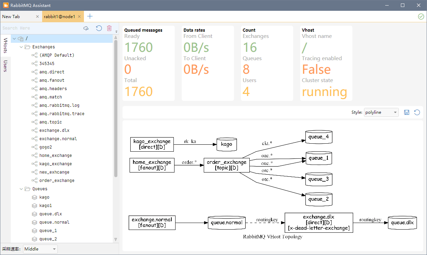The width and height of the screenshot is (427, 255).
Task: Click the Queues folder icon
Action: (x=27, y=189)
